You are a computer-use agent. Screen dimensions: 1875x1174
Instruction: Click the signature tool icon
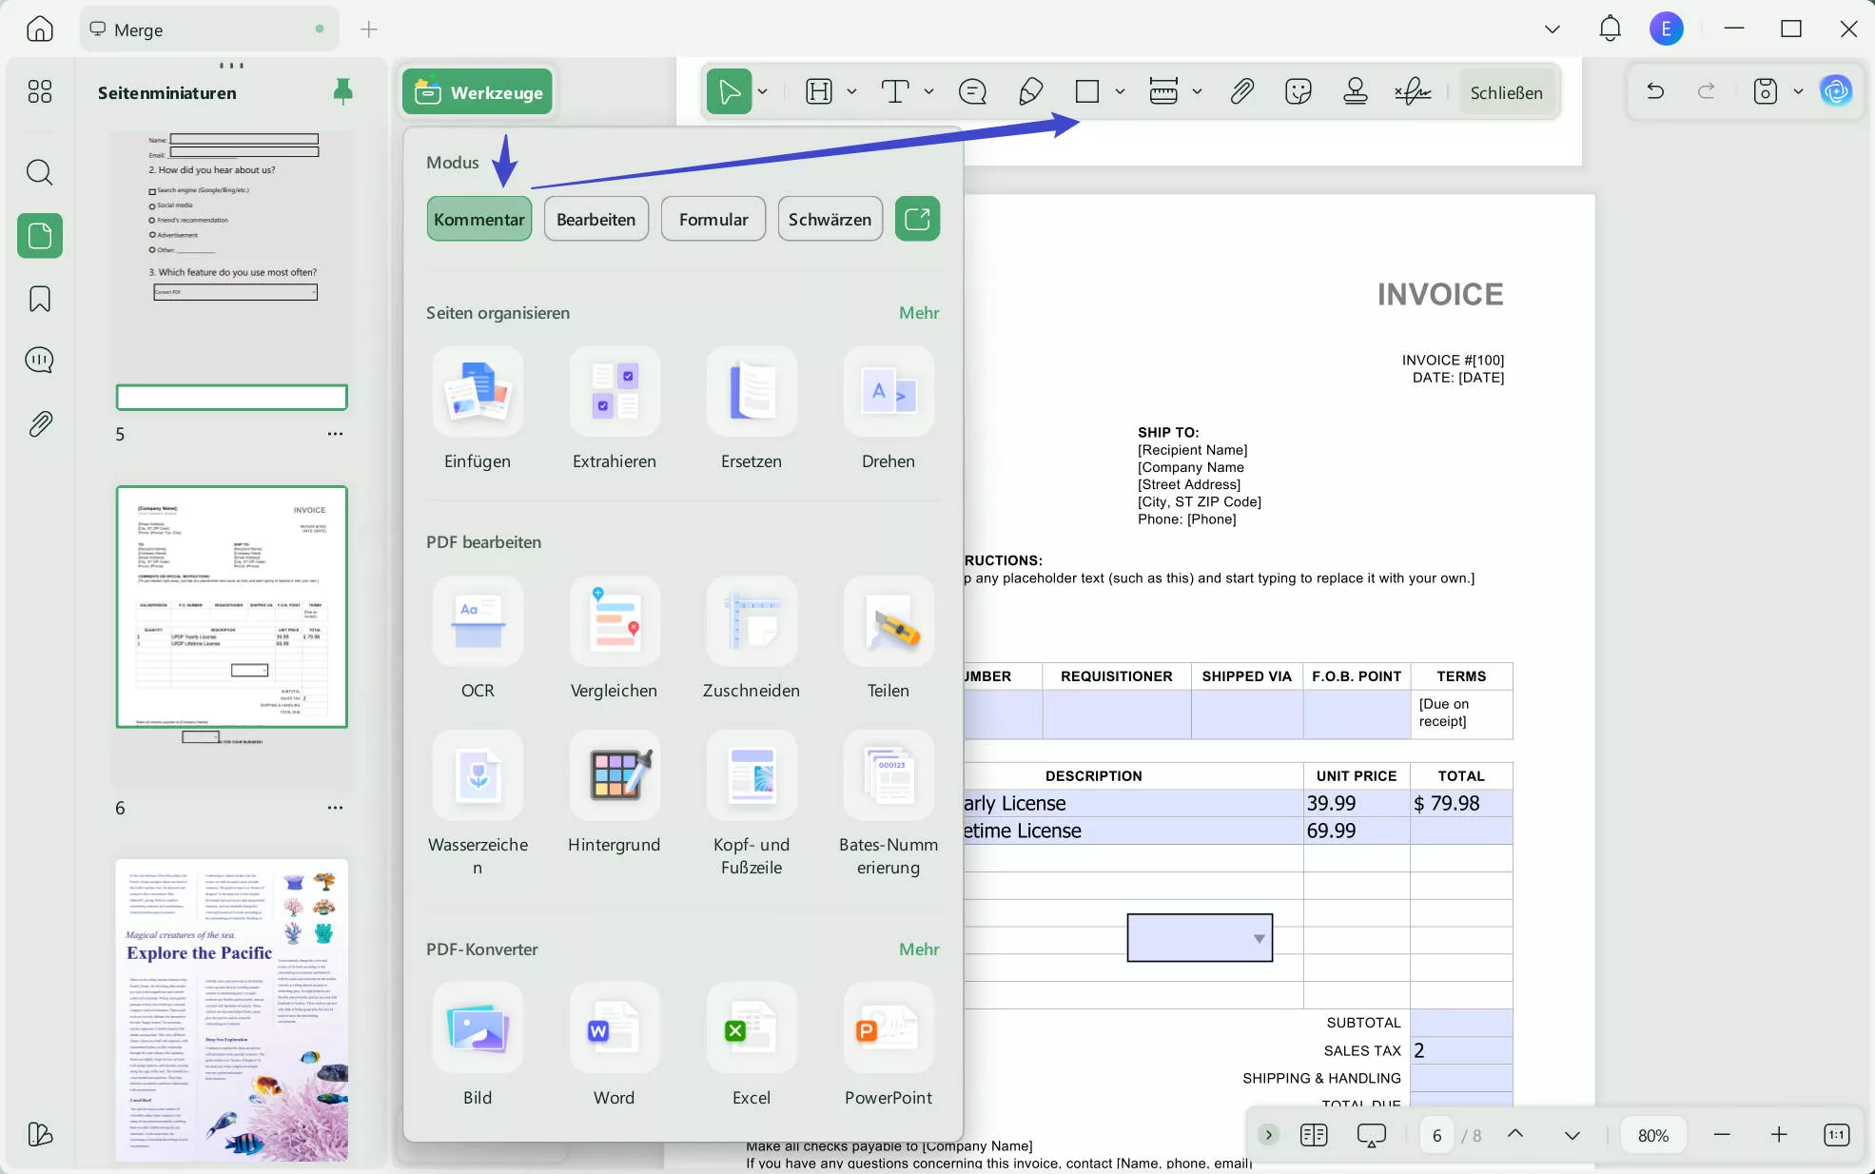1412,91
